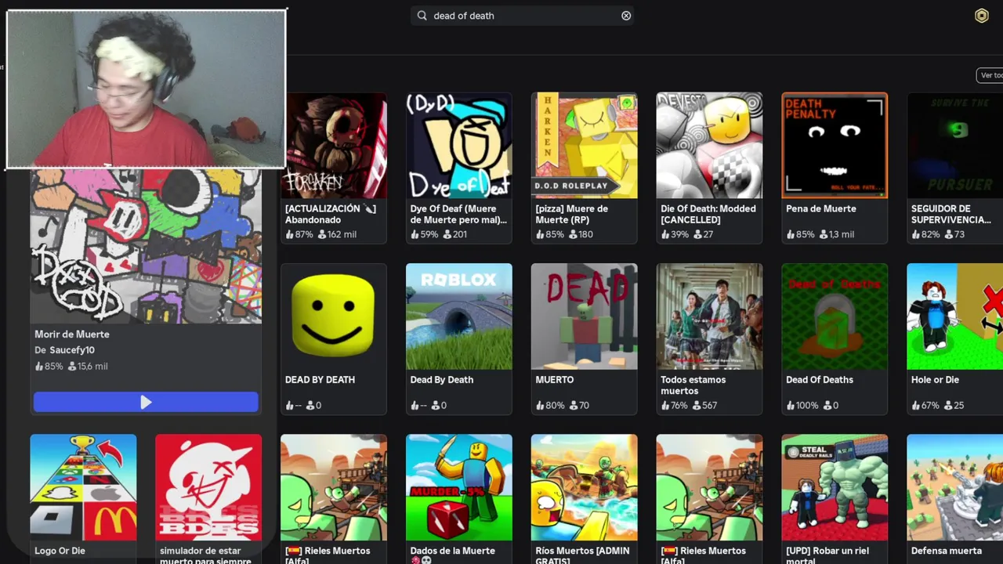
Task: Click the search magnifier icon
Action: point(422,16)
